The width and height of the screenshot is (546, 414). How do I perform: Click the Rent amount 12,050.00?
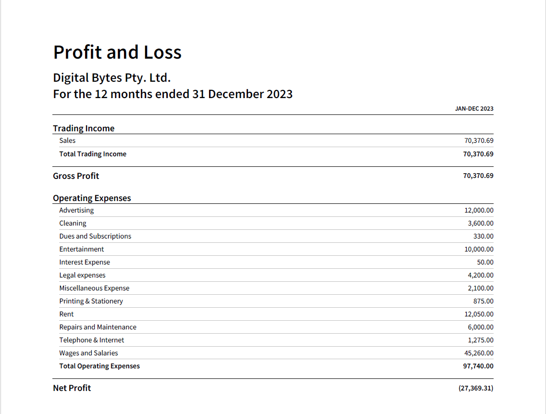[479, 314]
